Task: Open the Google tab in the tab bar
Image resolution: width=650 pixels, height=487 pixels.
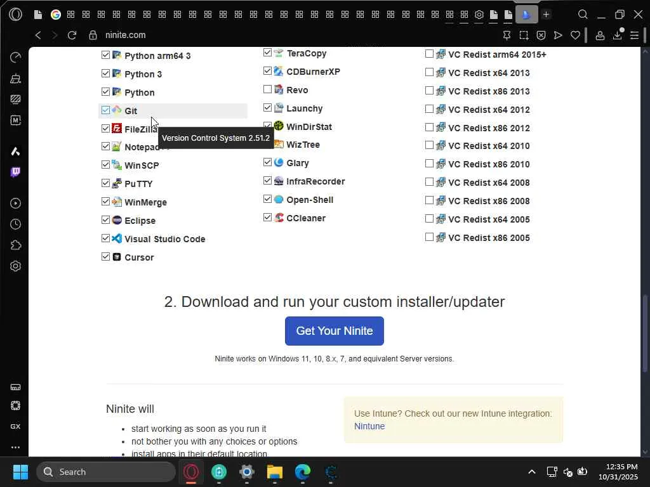Action: tap(56, 15)
